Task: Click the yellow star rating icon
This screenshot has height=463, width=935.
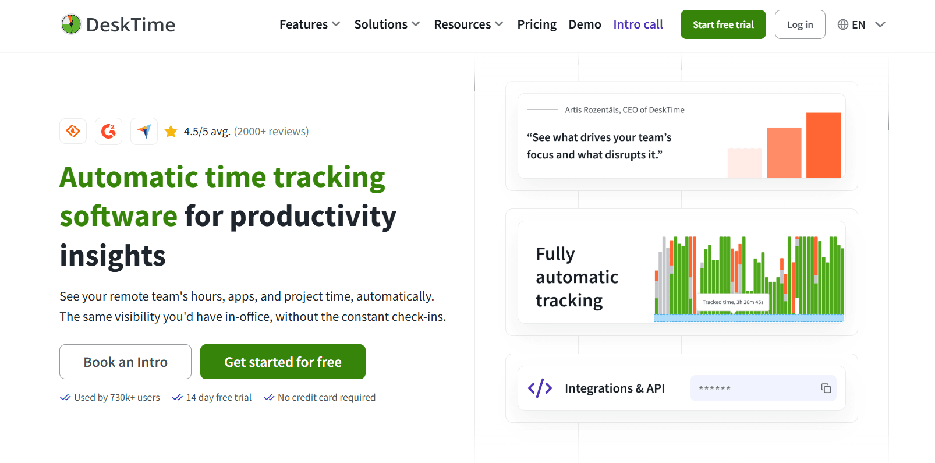Action: (x=171, y=132)
